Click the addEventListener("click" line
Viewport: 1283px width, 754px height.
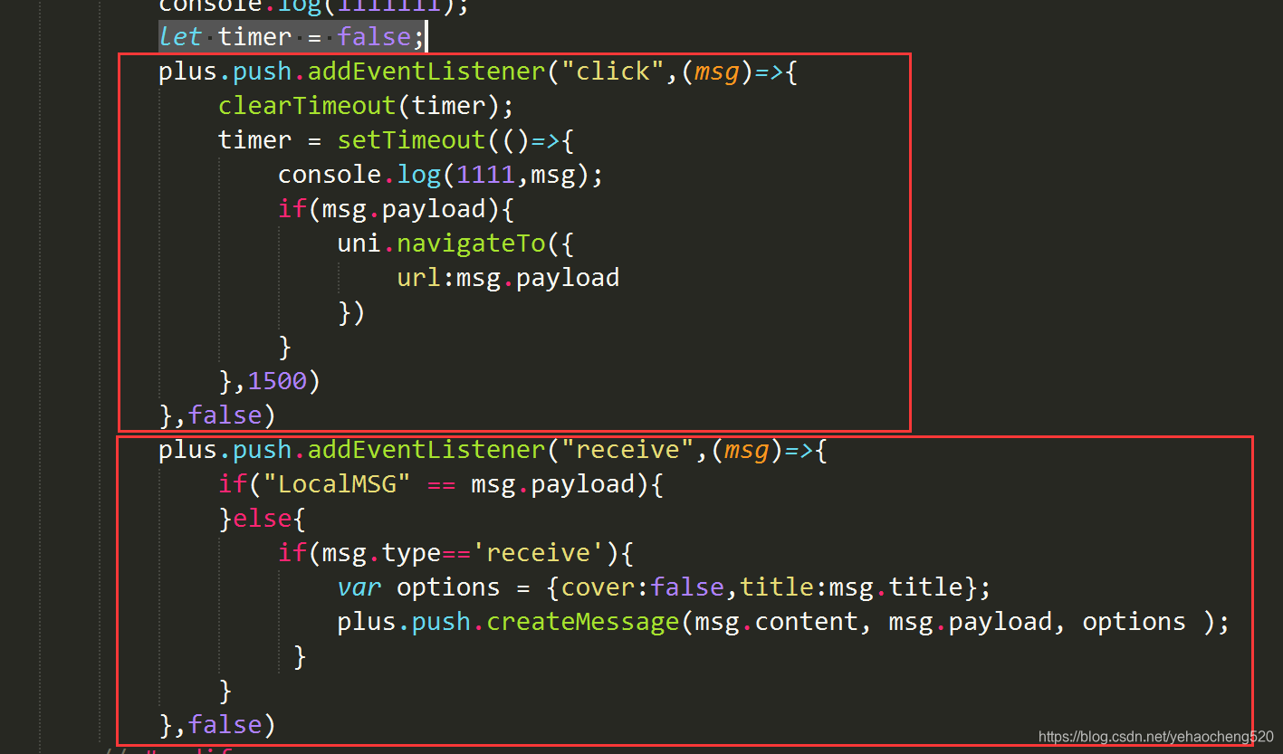[478, 72]
